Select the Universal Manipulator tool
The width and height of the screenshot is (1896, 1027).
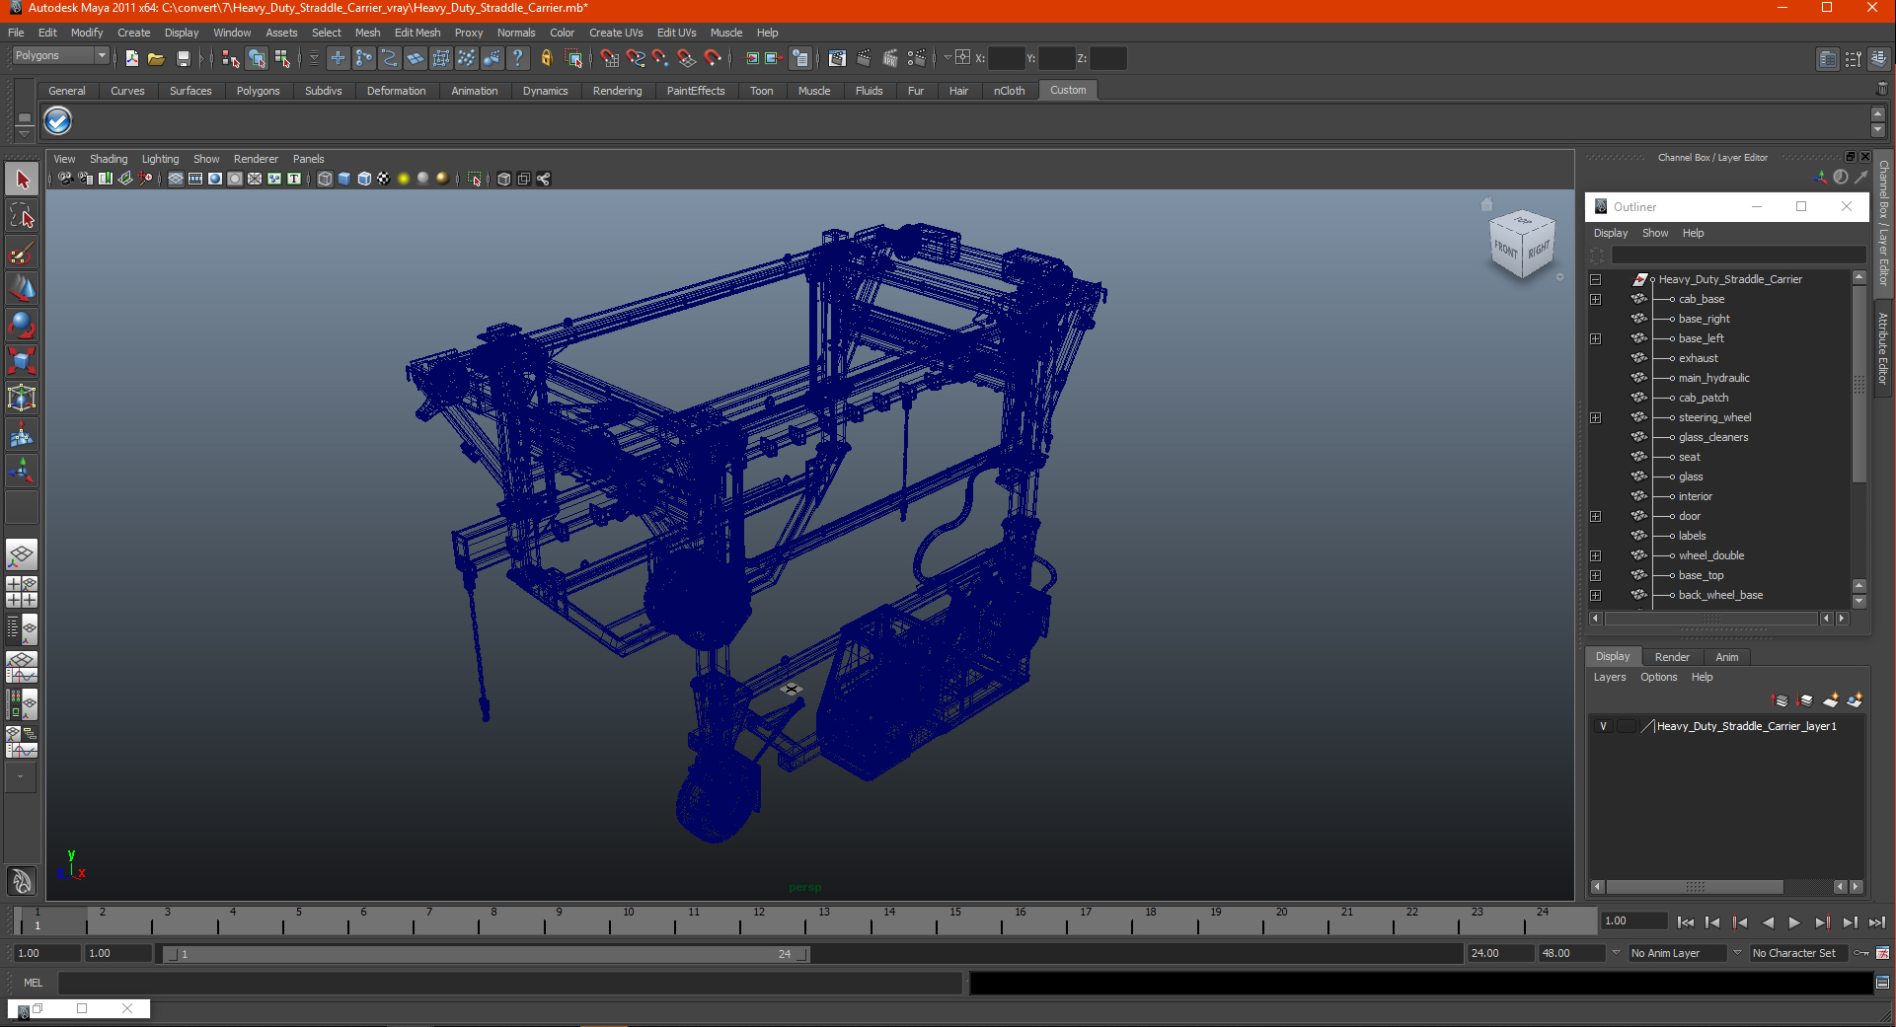coord(22,398)
